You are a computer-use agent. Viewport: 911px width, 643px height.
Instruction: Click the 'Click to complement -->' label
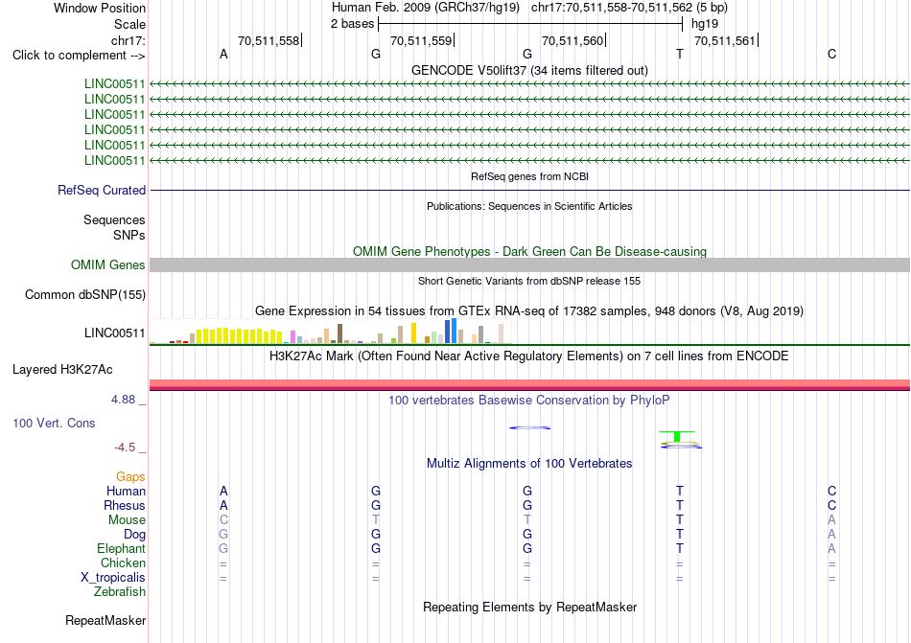79,56
